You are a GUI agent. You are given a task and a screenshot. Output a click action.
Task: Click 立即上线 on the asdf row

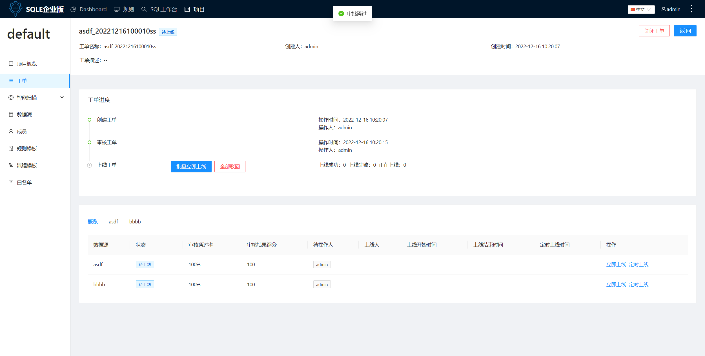click(616, 264)
